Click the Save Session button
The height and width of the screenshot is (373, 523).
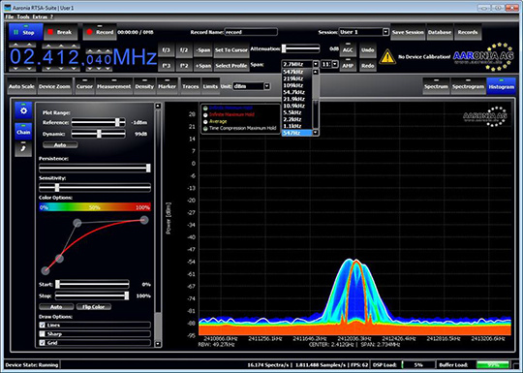coord(408,32)
